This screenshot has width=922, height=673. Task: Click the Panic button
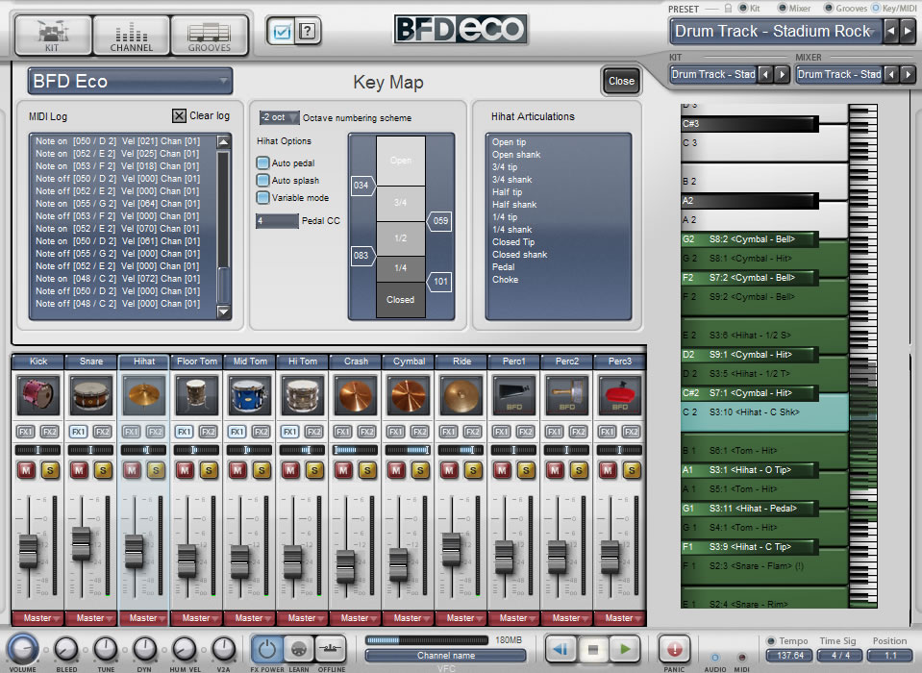674,649
